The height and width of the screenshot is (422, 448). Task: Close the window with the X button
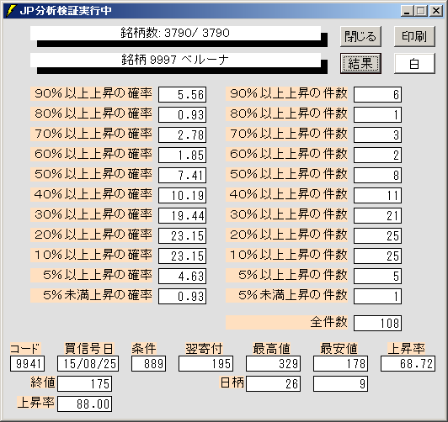pos(436,11)
